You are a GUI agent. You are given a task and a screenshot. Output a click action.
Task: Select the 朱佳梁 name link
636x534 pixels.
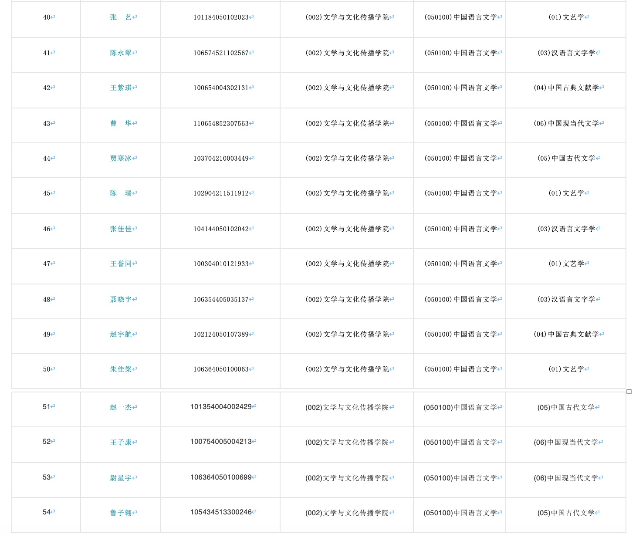121,369
